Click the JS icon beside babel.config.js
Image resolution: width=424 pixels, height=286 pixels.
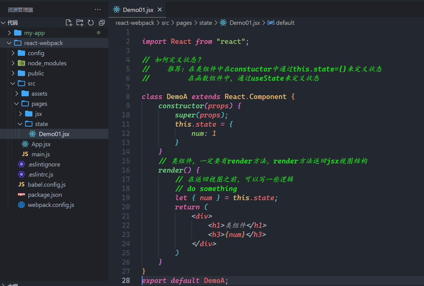(x=21, y=185)
